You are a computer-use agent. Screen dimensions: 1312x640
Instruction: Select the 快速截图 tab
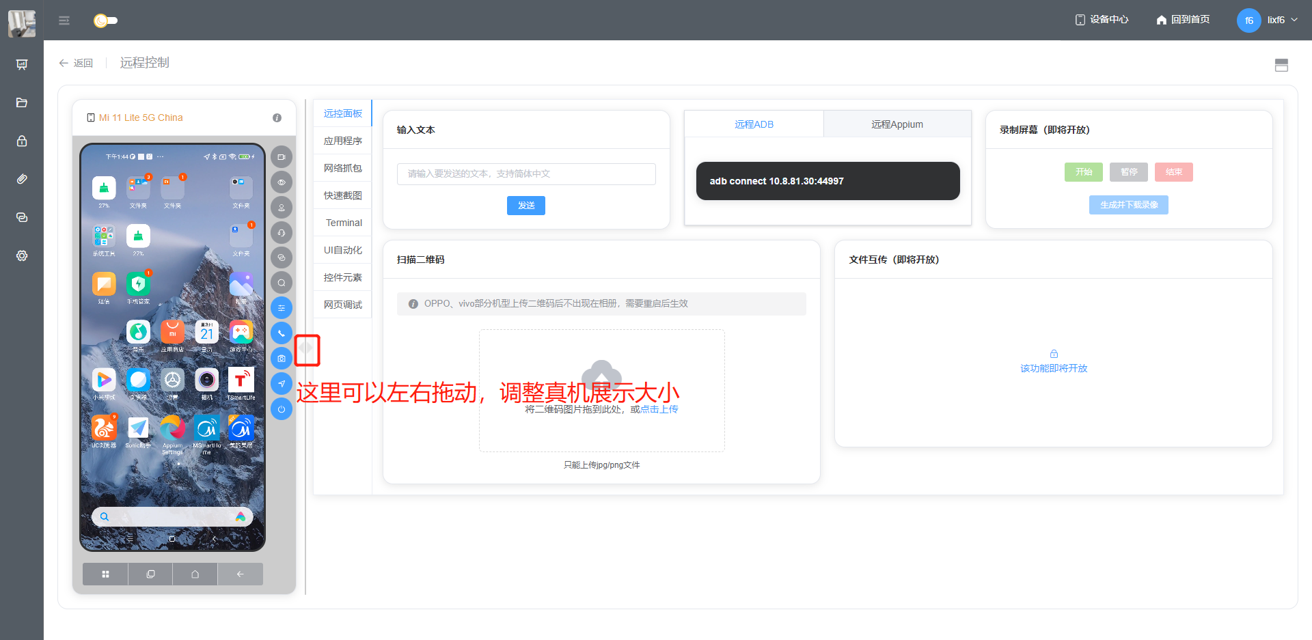tap(343, 195)
